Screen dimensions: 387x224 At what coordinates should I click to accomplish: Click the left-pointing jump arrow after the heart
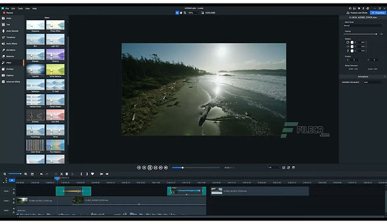[x=107, y=174]
